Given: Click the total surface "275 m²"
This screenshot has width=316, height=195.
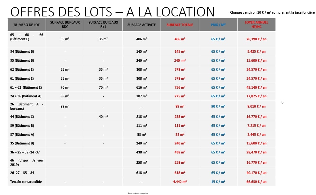Looking at the screenshot, I should click(180, 96).
